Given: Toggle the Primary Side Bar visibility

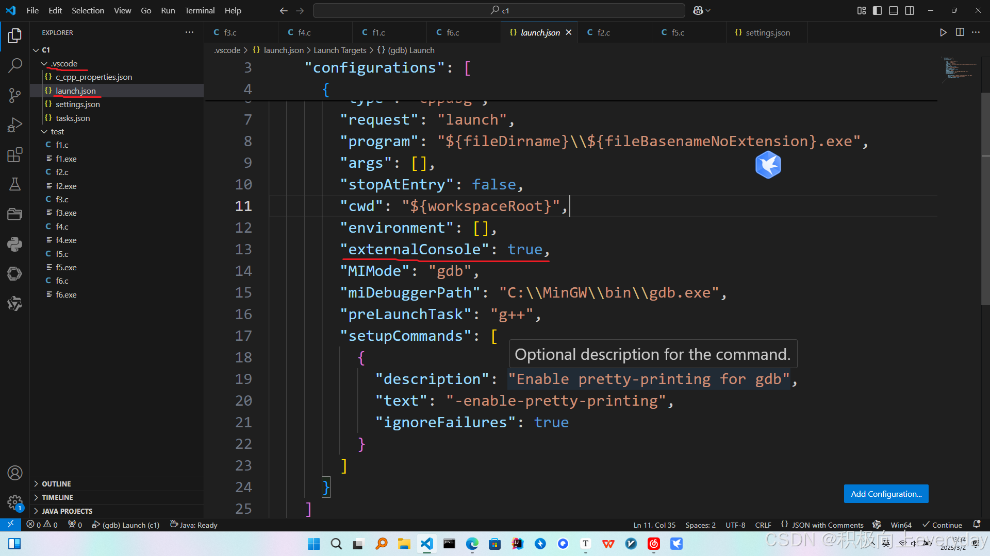Looking at the screenshot, I should [x=877, y=10].
